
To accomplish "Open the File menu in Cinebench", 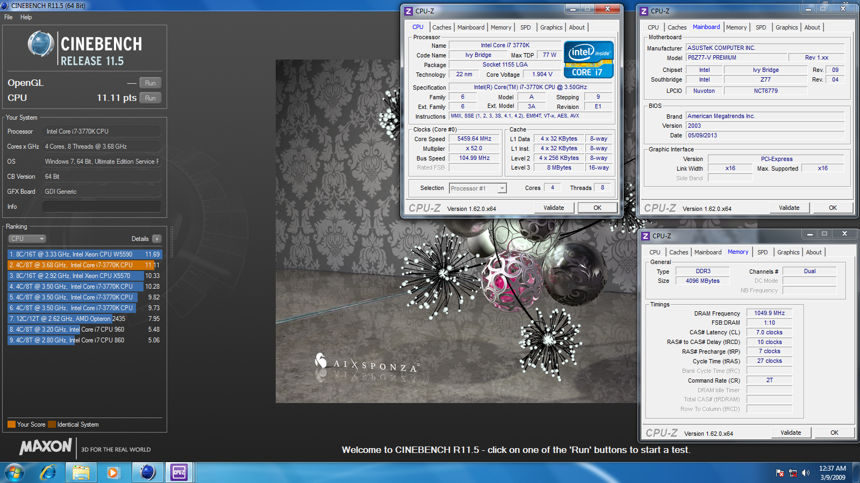I will point(9,17).
